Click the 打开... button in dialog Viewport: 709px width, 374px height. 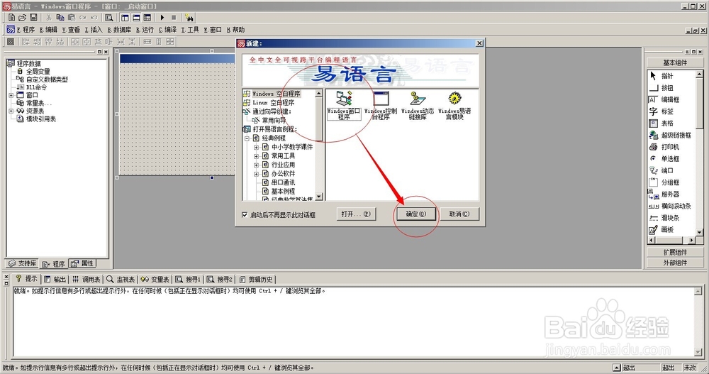point(356,214)
